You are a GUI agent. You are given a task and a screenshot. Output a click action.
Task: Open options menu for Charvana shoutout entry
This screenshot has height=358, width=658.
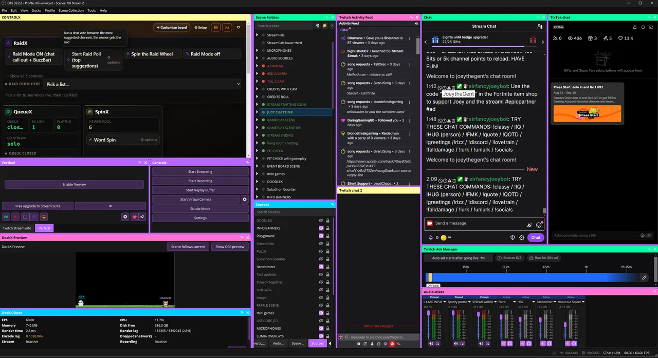409,38
